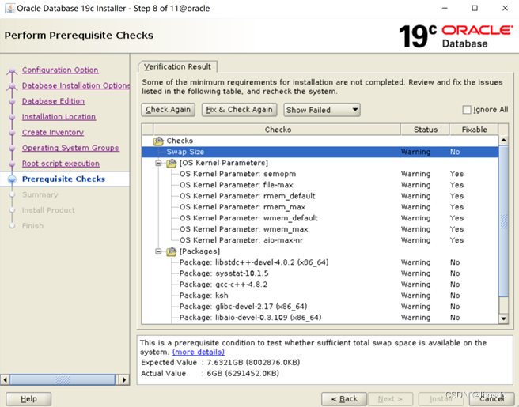The image size is (519, 407).
Task: Open the Show Failed dropdown
Action: (x=322, y=110)
